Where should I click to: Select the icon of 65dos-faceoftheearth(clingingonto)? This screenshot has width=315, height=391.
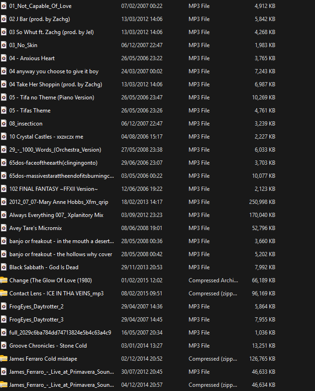[x=4, y=162]
